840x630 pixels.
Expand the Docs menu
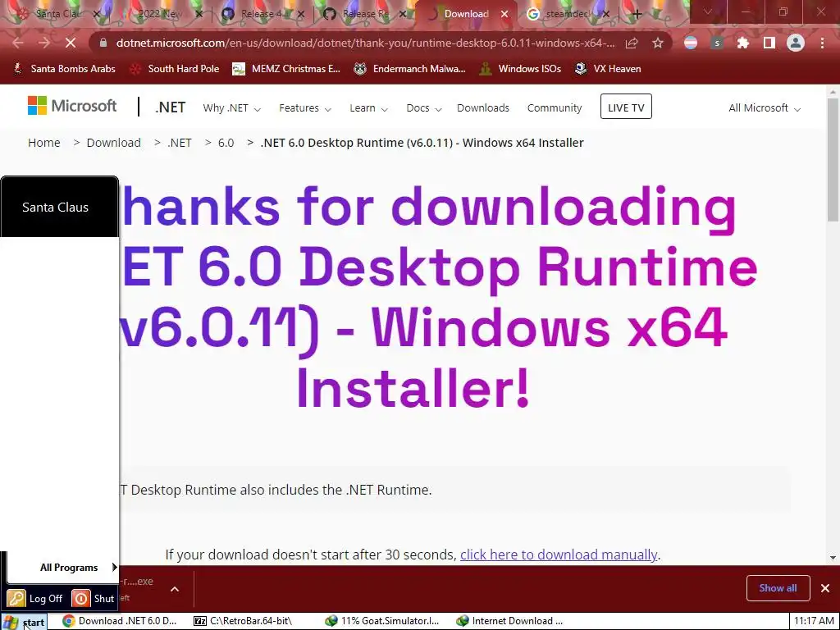[423, 108]
